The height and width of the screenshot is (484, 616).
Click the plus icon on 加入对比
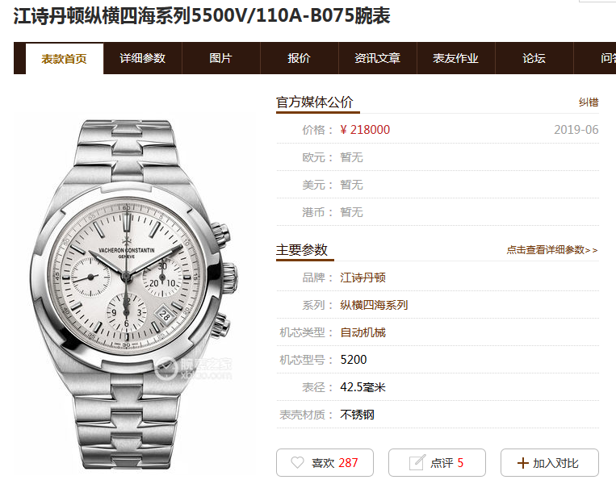click(523, 463)
